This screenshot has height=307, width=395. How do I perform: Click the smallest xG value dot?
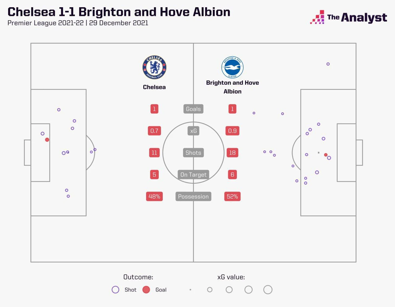190,290
